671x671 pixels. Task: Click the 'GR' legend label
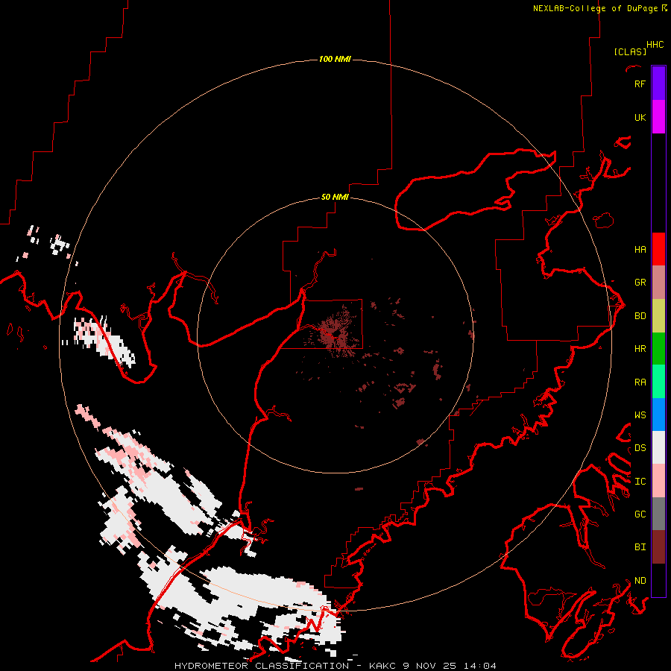coord(640,283)
